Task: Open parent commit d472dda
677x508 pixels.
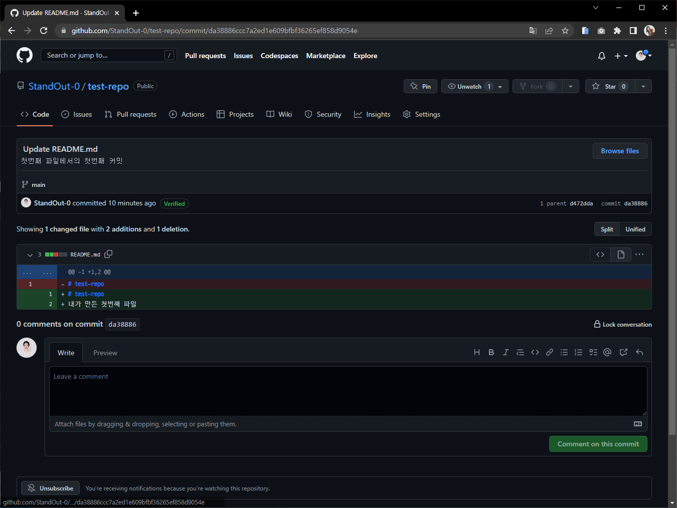Action: [x=581, y=203]
